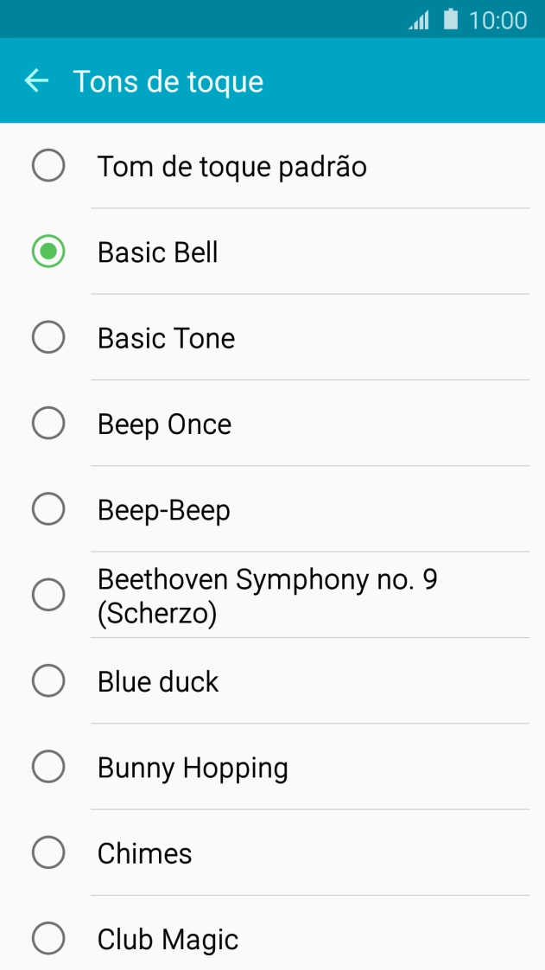Screen dimensions: 545x970
Task: Choose the Bunny Hopping radio button
Action: tap(48, 767)
